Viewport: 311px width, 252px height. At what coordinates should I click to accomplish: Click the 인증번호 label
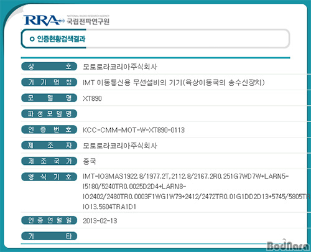(x=49, y=129)
